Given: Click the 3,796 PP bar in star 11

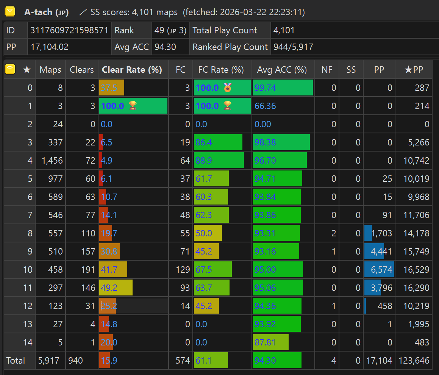Looking at the screenshot, I should click(x=373, y=287).
